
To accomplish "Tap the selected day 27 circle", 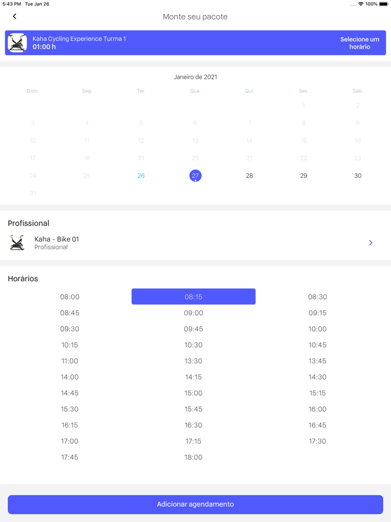I will 195,175.
